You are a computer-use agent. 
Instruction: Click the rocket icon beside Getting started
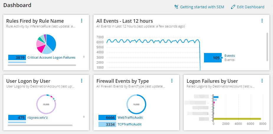click(176, 7)
